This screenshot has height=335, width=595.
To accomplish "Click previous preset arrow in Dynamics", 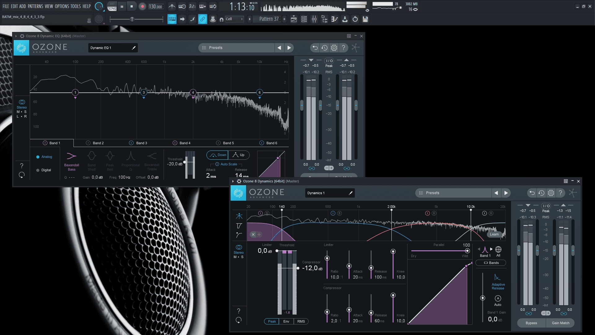I will [496, 193].
